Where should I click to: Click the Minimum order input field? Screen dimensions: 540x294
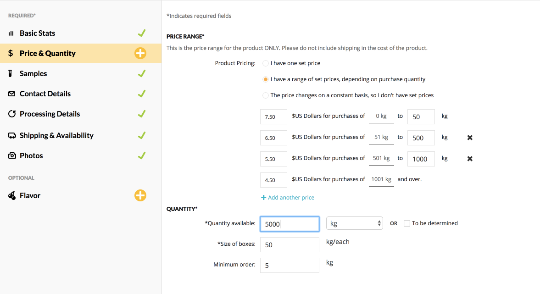[x=289, y=266]
